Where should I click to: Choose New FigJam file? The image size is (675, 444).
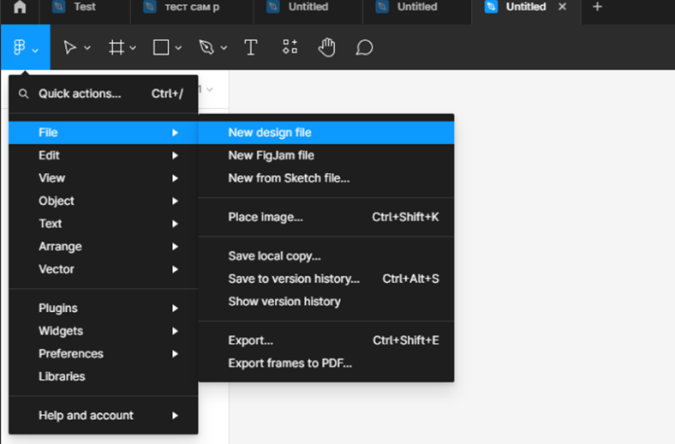[x=326, y=155]
